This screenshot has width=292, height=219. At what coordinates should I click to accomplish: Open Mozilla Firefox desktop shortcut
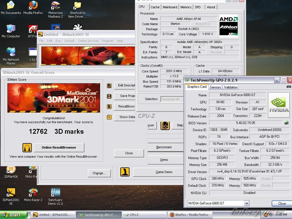coord(33,6)
